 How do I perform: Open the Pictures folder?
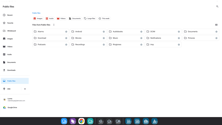coord(201,38)
